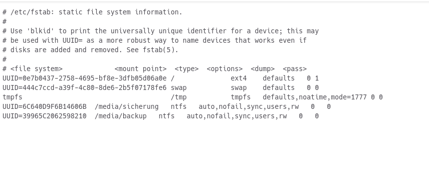Click the '<dump>' column header
429x179 pixels.
click(263, 69)
